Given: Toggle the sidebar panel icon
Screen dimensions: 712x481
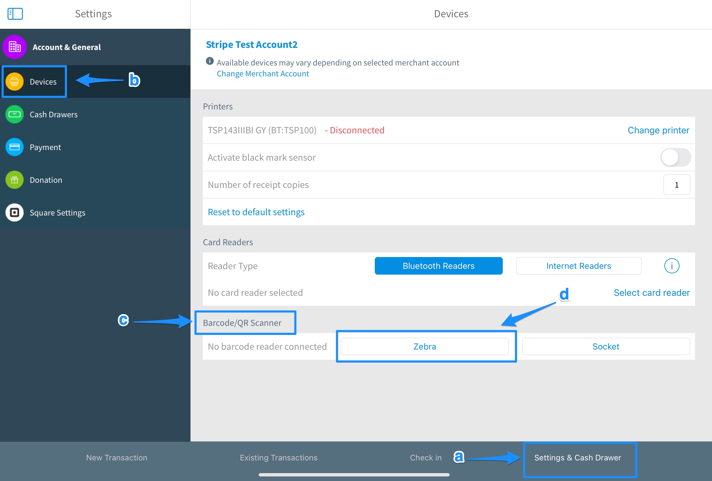Looking at the screenshot, I should [x=15, y=14].
